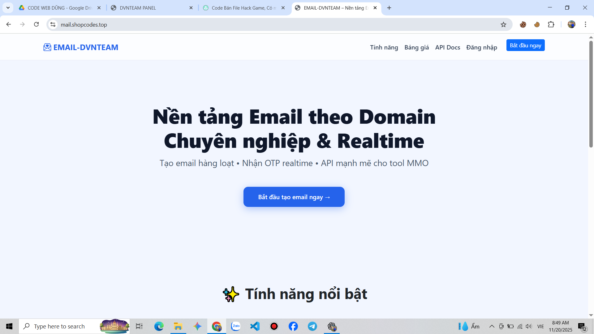Open Telegram from the taskbar
This screenshot has width=594, height=334.
pos(312,326)
